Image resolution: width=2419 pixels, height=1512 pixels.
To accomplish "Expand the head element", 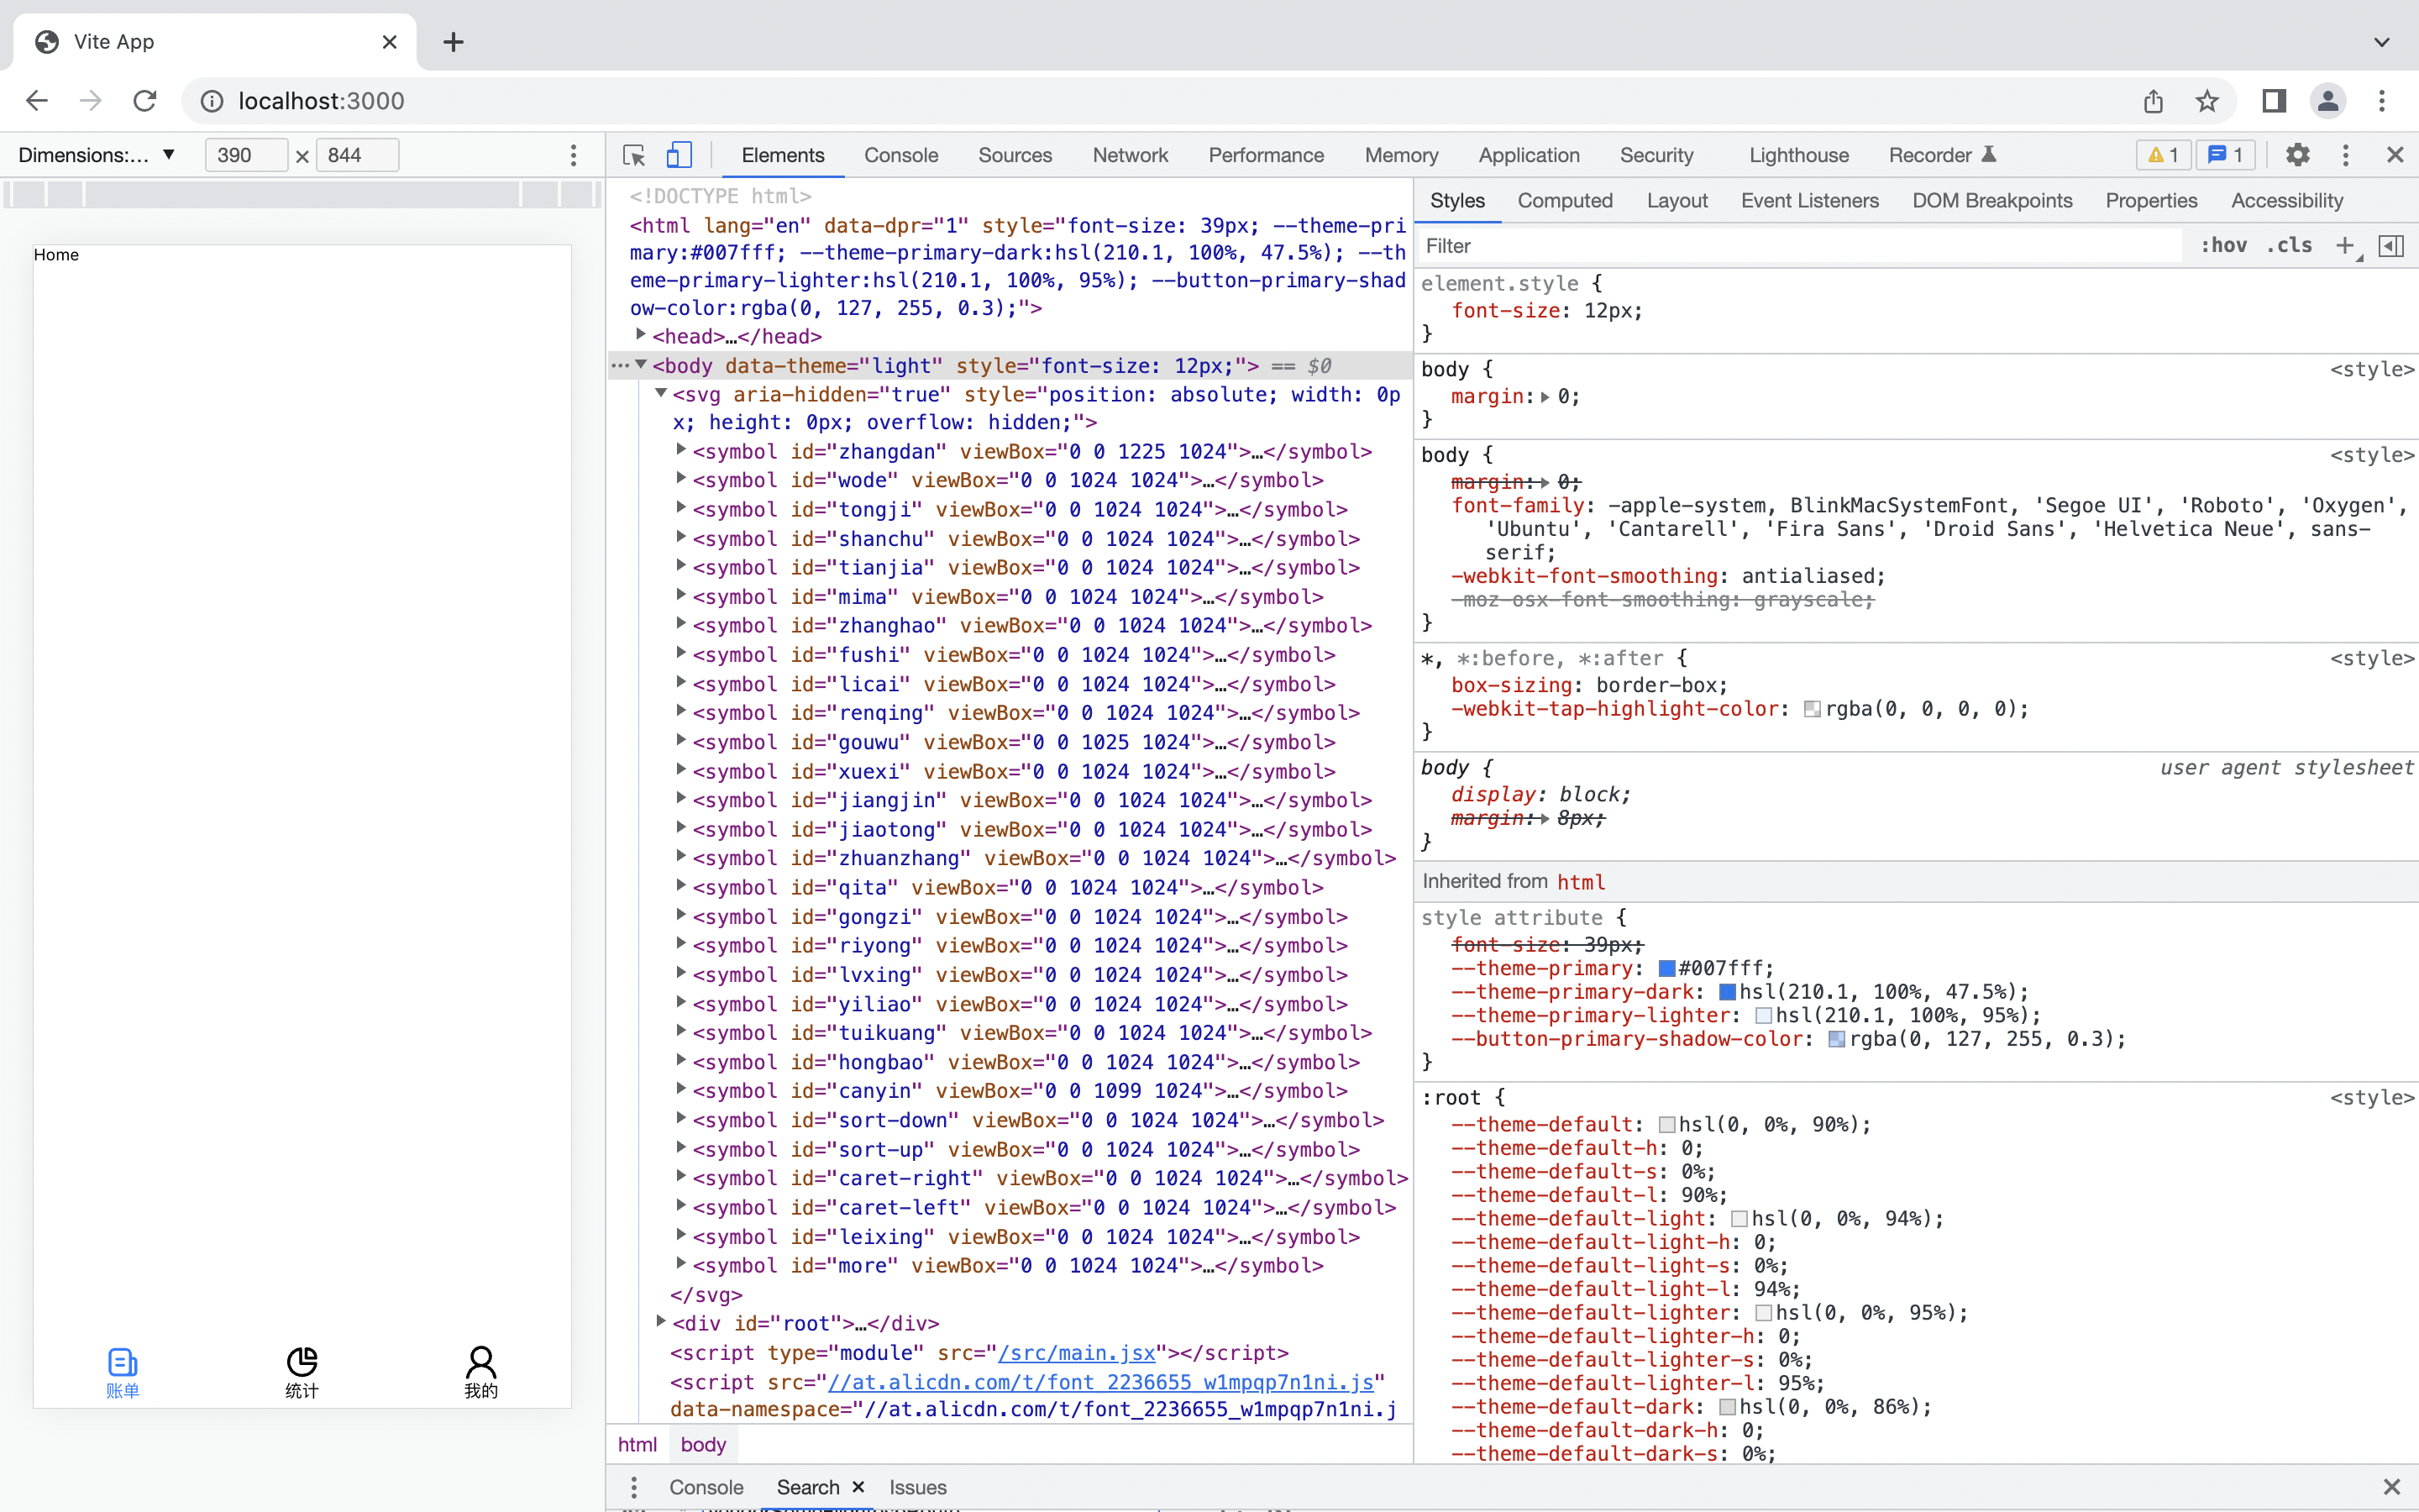I will pyautogui.click(x=641, y=335).
